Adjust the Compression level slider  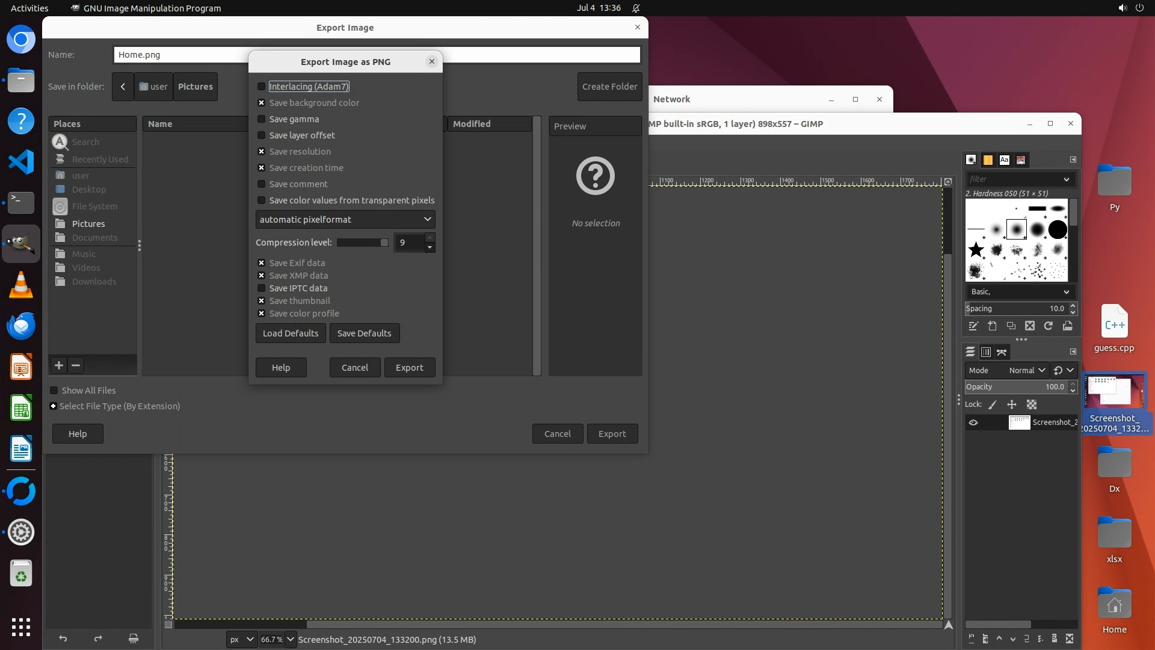[x=362, y=243]
